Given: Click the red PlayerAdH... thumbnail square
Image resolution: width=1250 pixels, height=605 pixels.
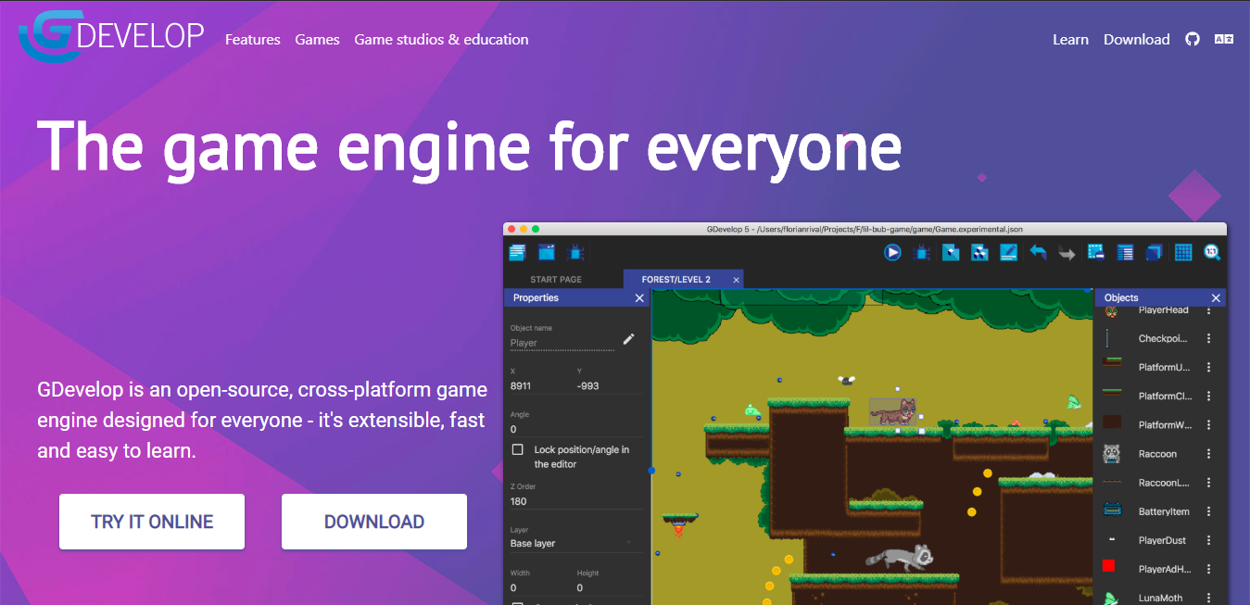Looking at the screenshot, I should pyautogui.click(x=1108, y=566).
